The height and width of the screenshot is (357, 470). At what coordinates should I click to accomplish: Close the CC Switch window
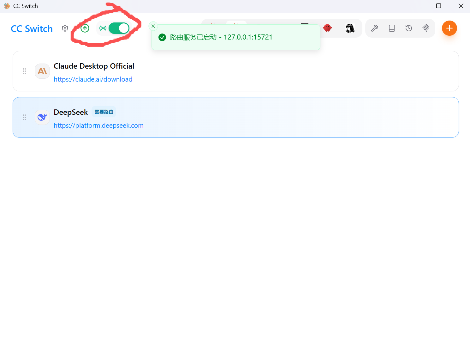point(461,6)
